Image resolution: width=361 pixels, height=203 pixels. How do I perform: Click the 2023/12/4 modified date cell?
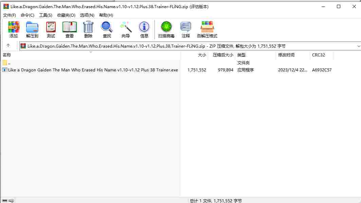pos(293,70)
